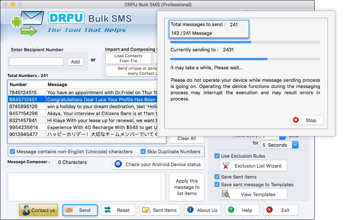Screen dimensions: 344x220
Task: Click Apply this message to list items
Action: click(x=187, y=187)
